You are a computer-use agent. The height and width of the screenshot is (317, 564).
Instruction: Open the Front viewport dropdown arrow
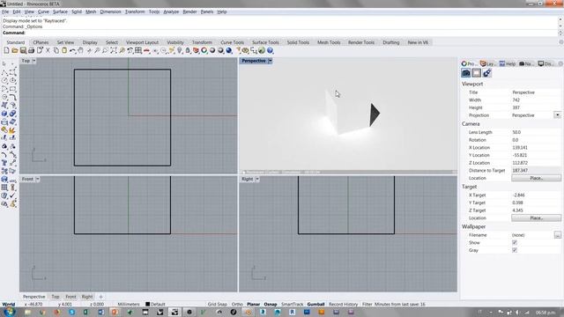pyautogui.click(x=37, y=179)
